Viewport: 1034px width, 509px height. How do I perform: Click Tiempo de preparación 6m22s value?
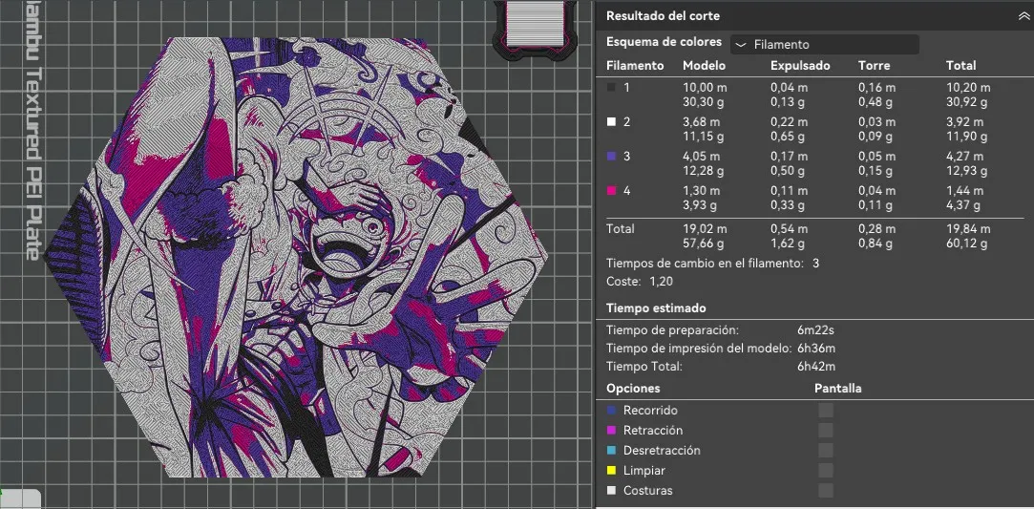[x=815, y=330]
